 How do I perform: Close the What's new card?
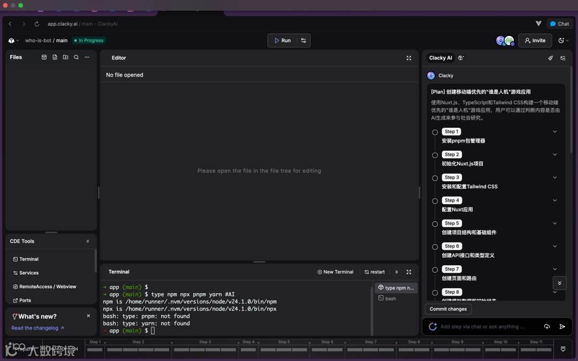tap(88, 316)
